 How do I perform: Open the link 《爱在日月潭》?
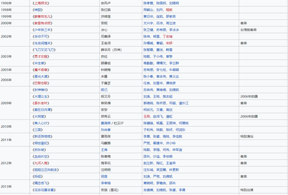pyautogui.click(x=42, y=110)
